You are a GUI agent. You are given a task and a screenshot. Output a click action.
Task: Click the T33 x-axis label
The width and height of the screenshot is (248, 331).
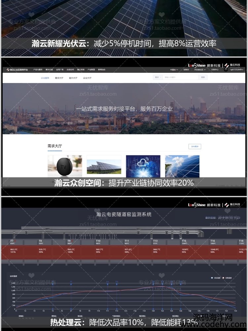point(235,311)
